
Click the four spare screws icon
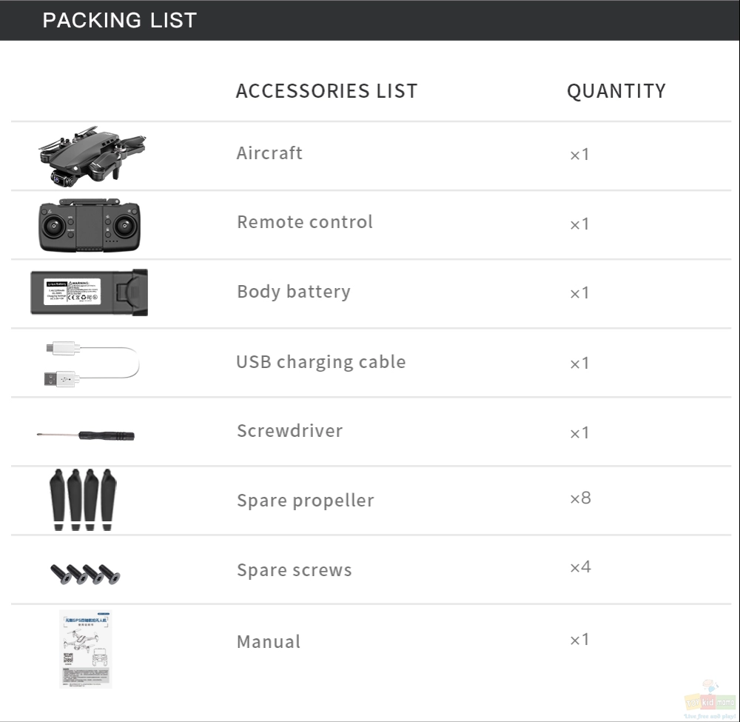(x=85, y=574)
